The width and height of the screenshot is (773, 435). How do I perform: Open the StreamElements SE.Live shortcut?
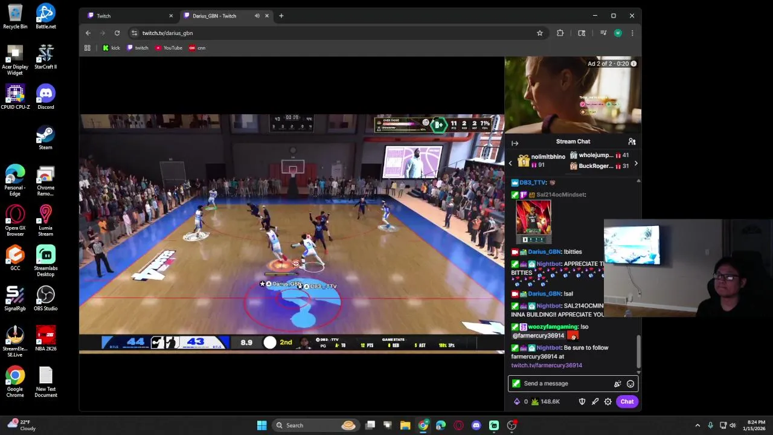[15, 341]
